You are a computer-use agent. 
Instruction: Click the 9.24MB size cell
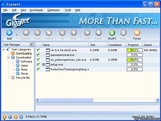click(x=95, y=50)
